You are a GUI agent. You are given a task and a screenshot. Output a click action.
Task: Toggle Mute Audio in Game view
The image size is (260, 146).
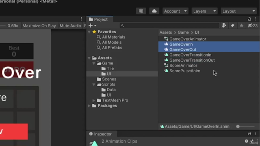(x=70, y=26)
